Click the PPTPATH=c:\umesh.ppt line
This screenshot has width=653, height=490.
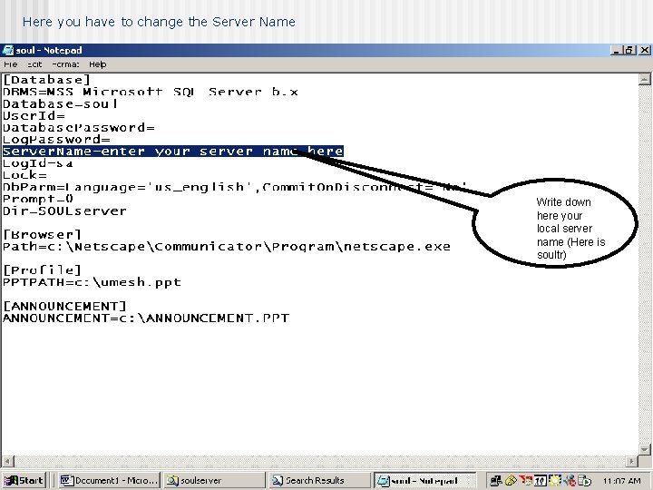pyautogui.click(x=92, y=282)
